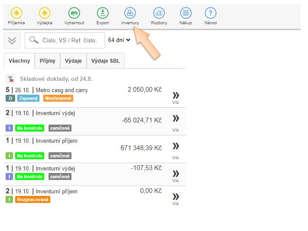Open the Návod help icon

211,13
